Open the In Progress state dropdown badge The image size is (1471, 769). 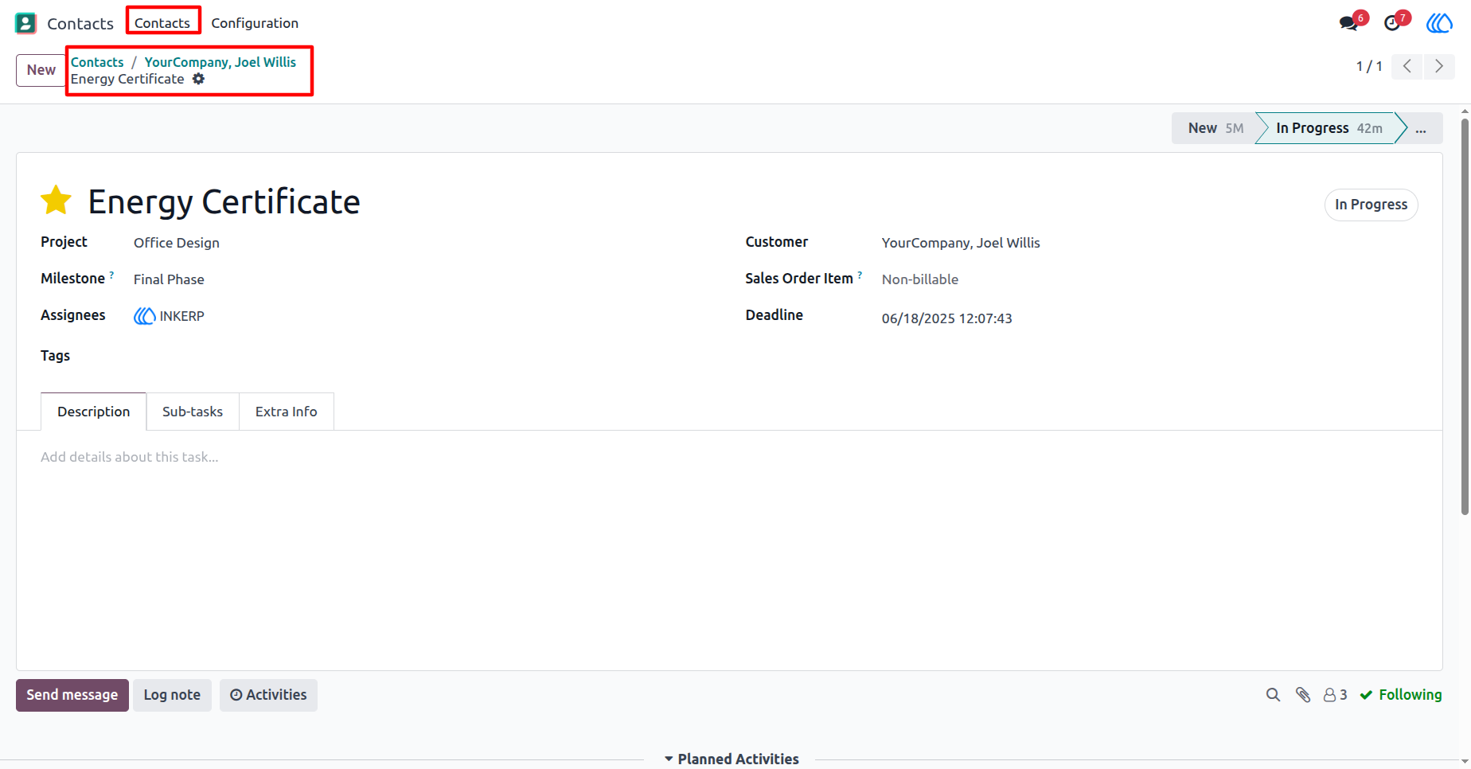tap(1371, 205)
